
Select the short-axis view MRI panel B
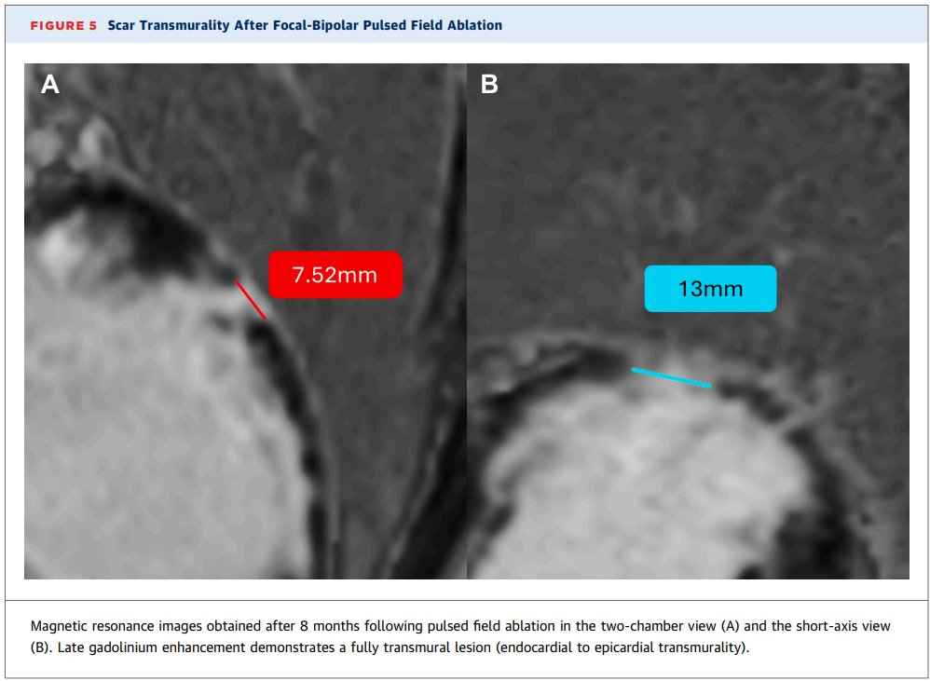[688, 321]
